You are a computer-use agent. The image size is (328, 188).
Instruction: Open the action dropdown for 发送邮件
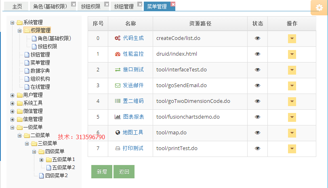[292, 86]
